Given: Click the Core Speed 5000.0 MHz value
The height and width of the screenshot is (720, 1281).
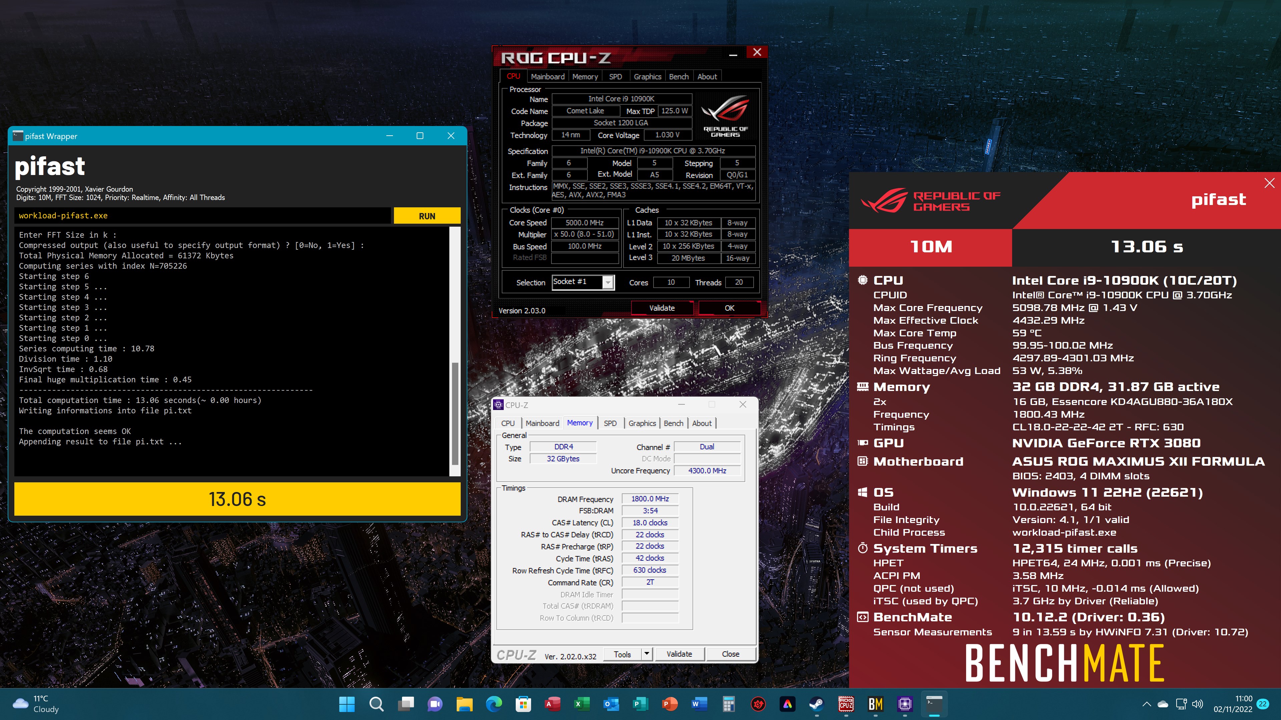Looking at the screenshot, I should tap(584, 223).
